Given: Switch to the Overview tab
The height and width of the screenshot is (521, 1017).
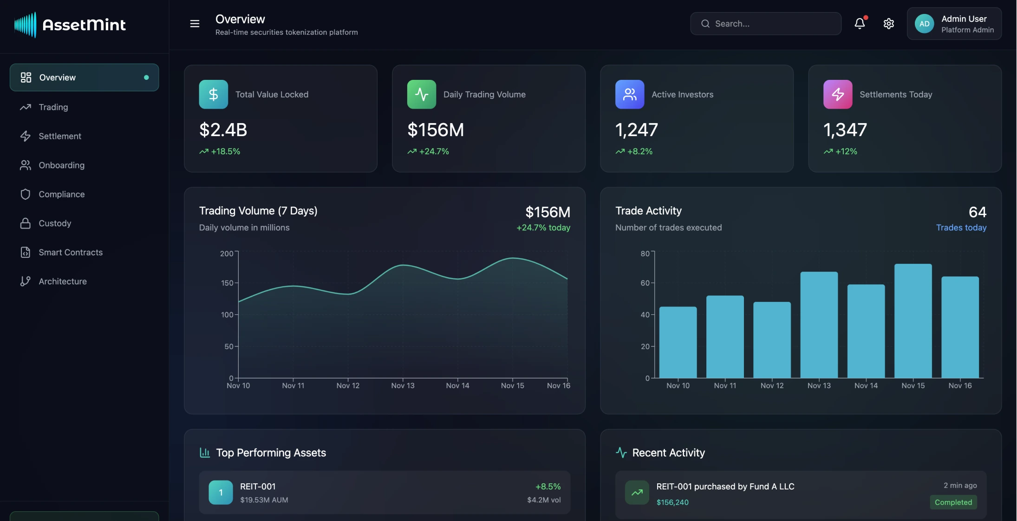Looking at the screenshot, I should tap(57, 77).
